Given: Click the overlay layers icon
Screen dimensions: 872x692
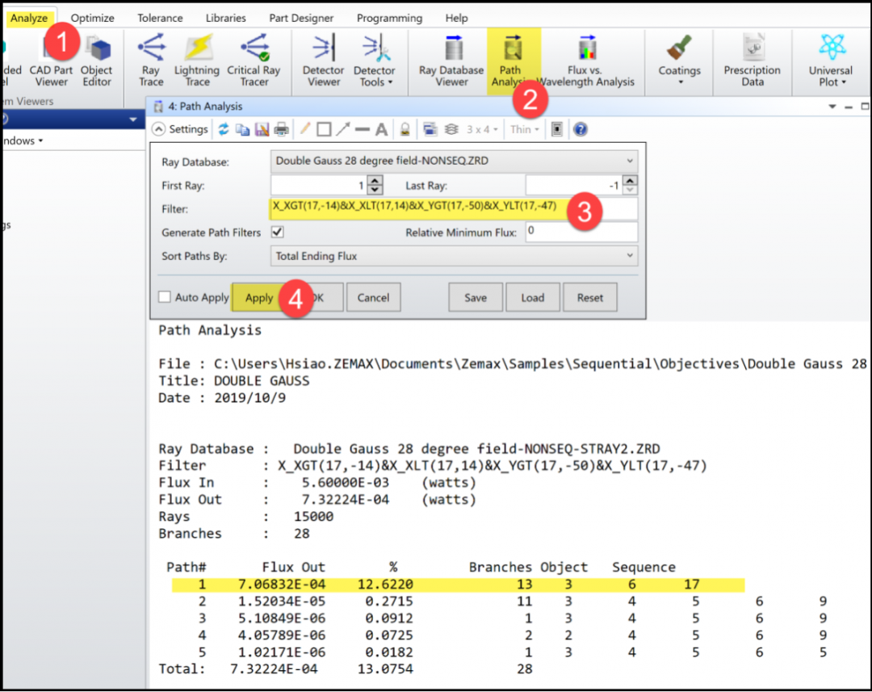Looking at the screenshot, I should 451,130.
